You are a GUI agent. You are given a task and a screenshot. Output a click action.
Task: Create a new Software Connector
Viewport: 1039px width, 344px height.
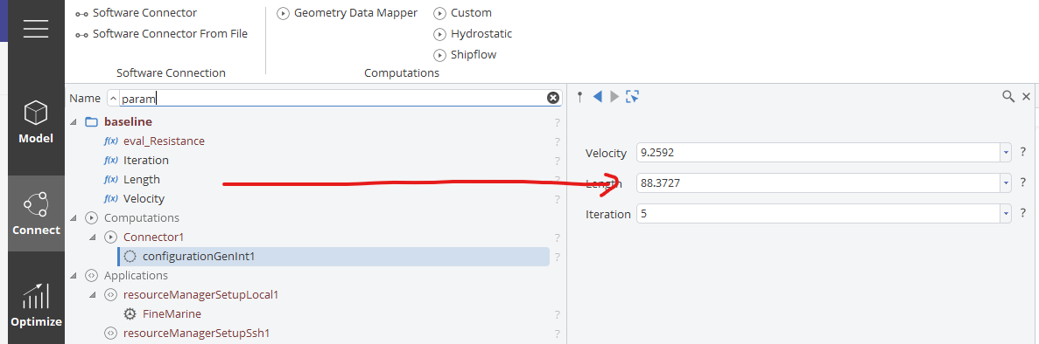pyautogui.click(x=136, y=12)
